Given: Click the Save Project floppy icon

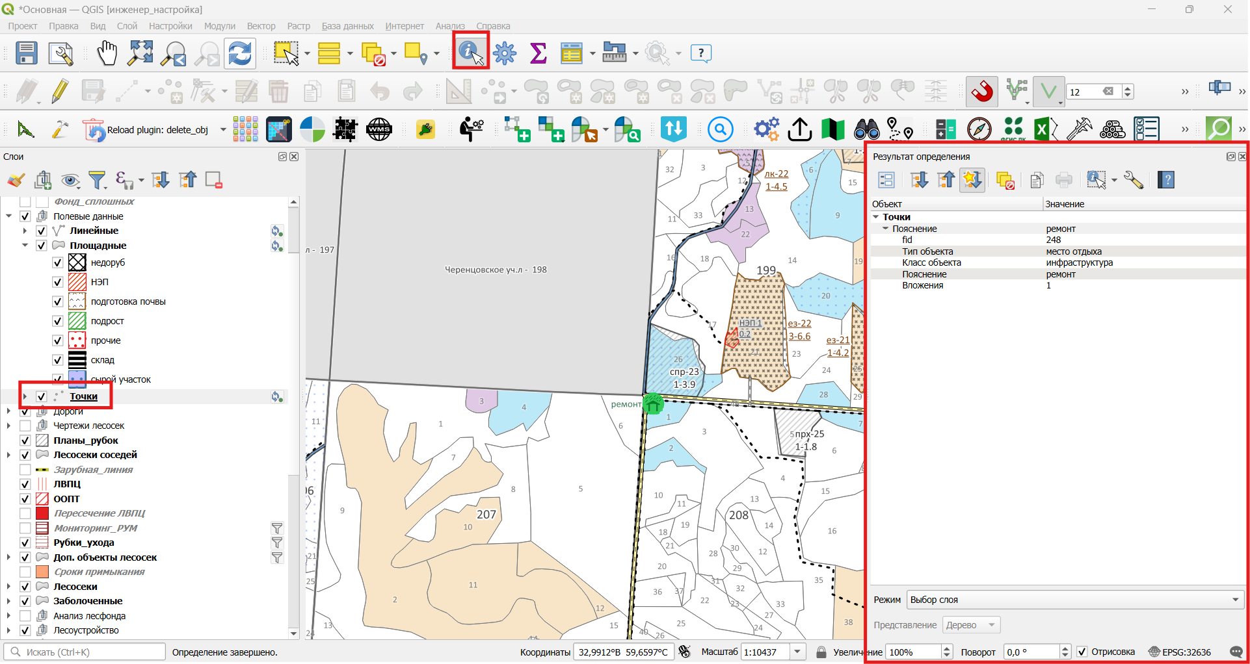Looking at the screenshot, I should pos(26,53).
